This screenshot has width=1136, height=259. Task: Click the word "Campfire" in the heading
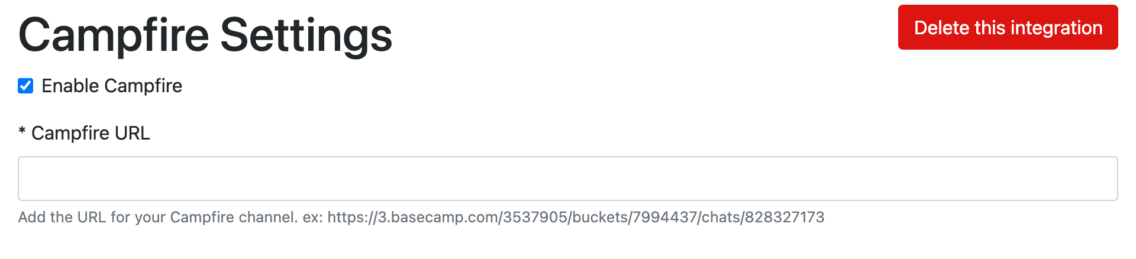point(114,35)
